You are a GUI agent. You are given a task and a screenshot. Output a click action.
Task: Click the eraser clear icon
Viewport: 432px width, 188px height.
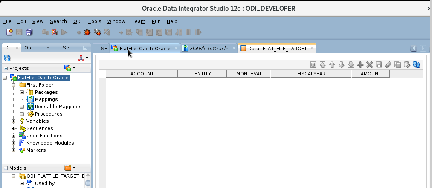388,65
